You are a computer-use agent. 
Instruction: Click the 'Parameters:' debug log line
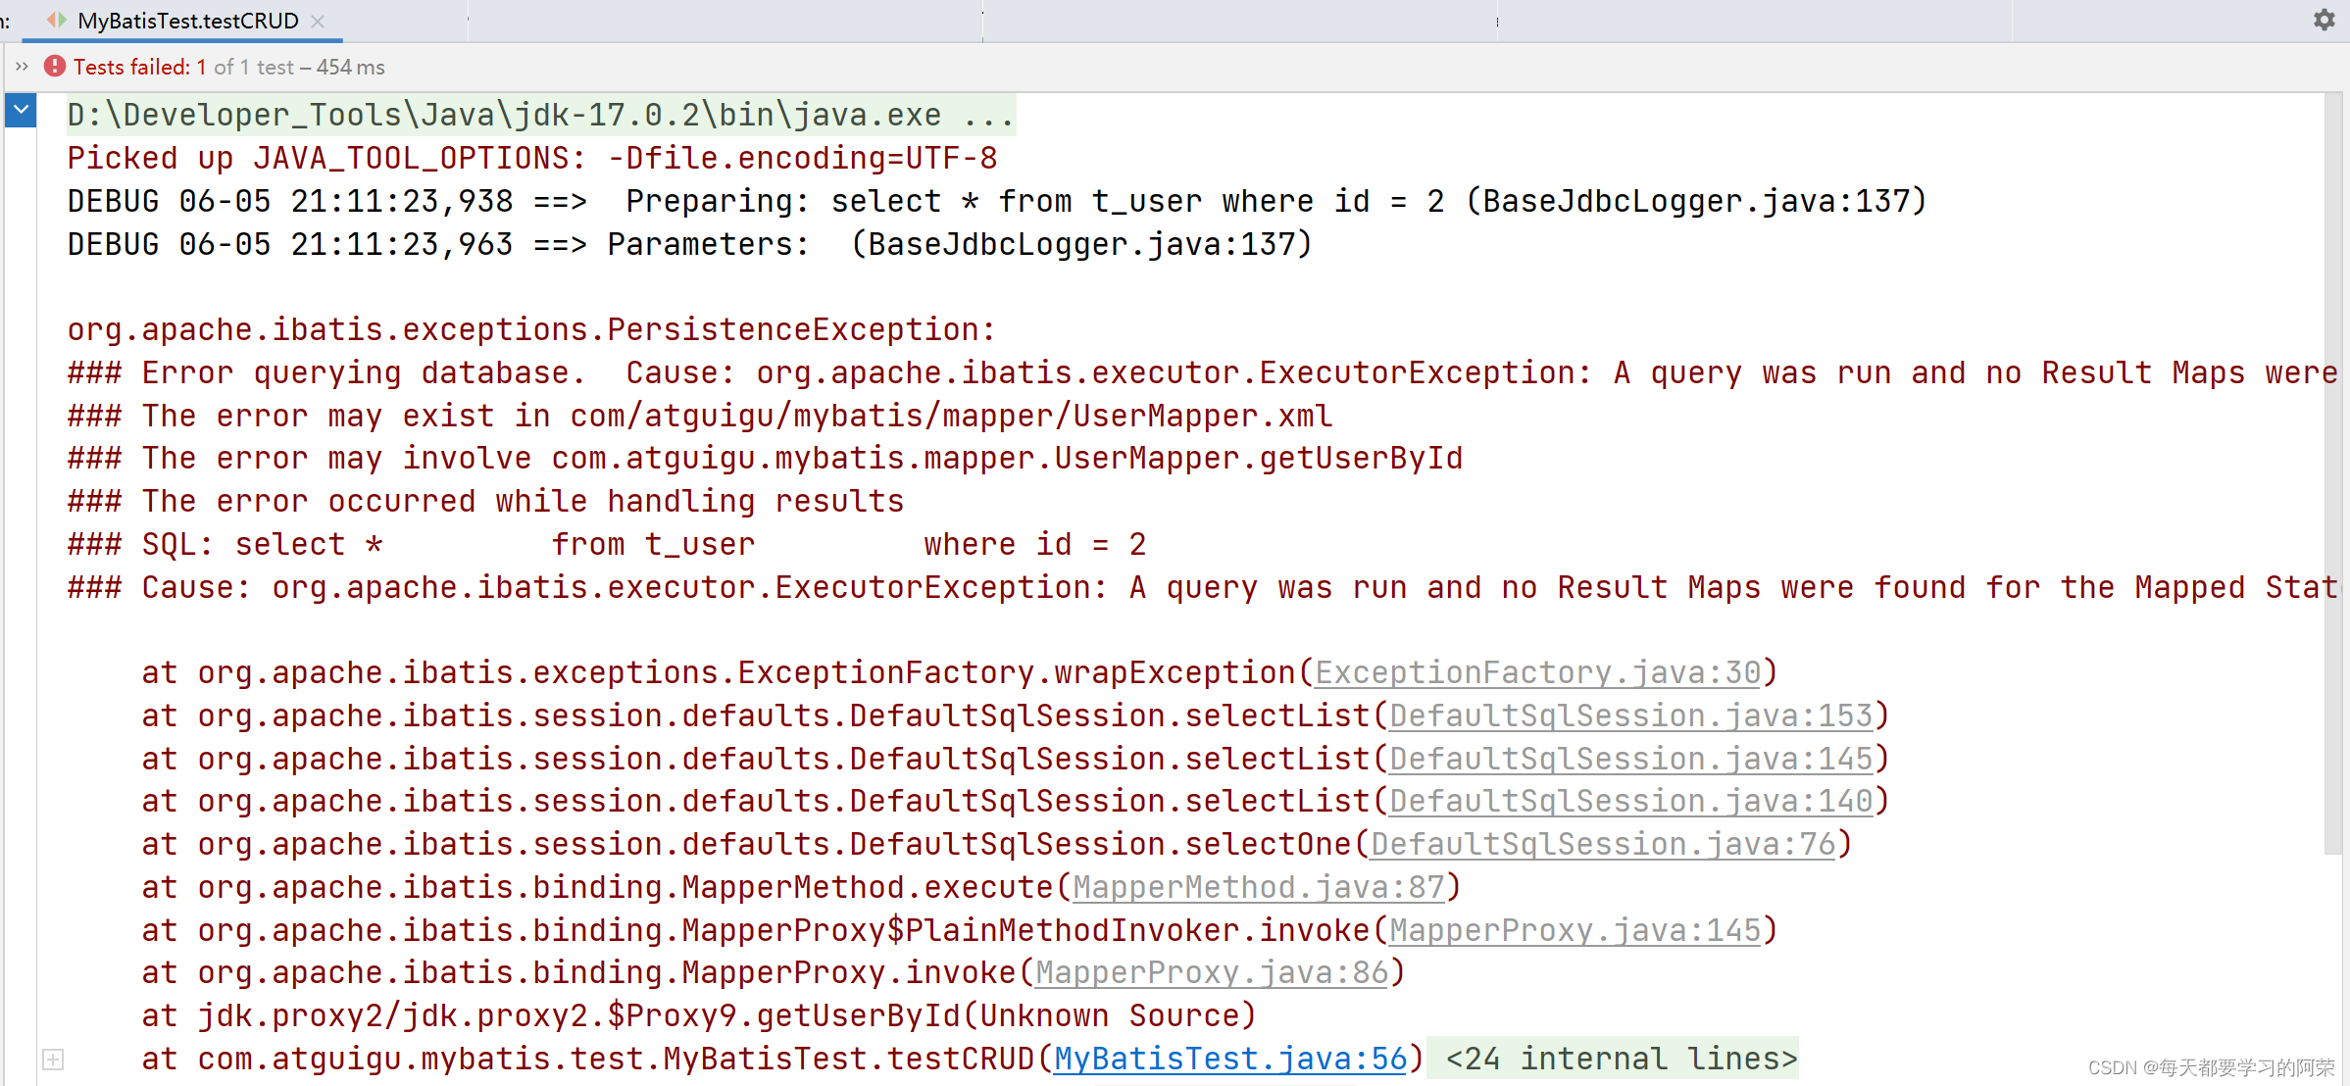pyautogui.click(x=689, y=244)
